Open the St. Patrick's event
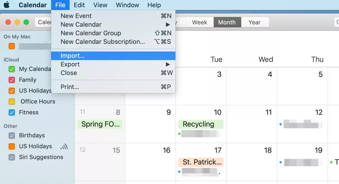 [201, 162]
